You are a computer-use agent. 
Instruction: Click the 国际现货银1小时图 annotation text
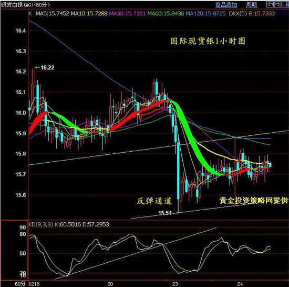[208, 41]
